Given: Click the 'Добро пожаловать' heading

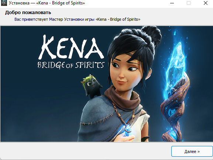Looking at the screenshot, I should 28,13.
